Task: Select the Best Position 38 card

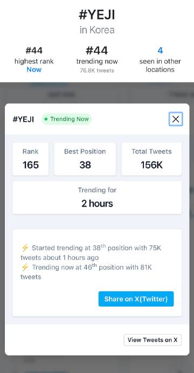Action: pyautogui.click(x=85, y=159)
